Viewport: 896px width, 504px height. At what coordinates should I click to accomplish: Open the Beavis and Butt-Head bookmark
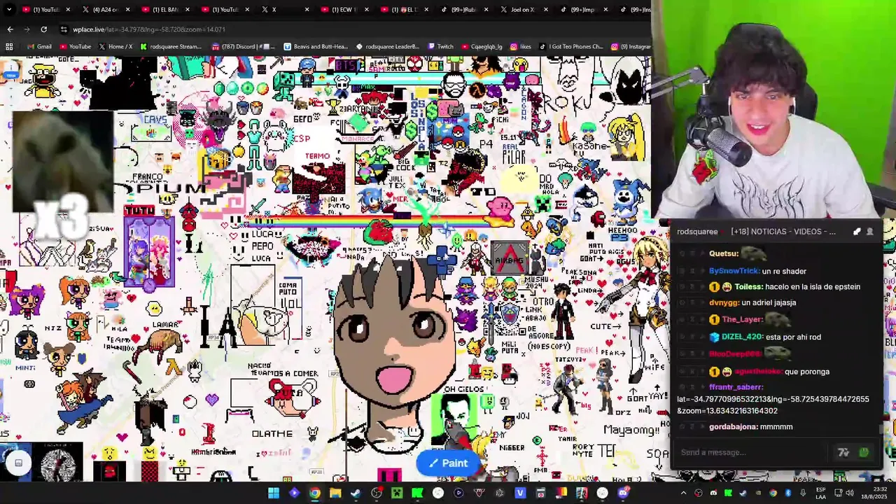coord(316,47)
